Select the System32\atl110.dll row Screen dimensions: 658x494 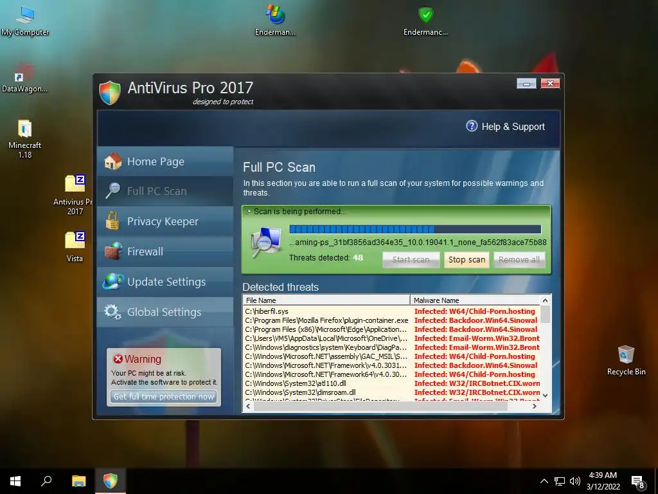(391, 383)
